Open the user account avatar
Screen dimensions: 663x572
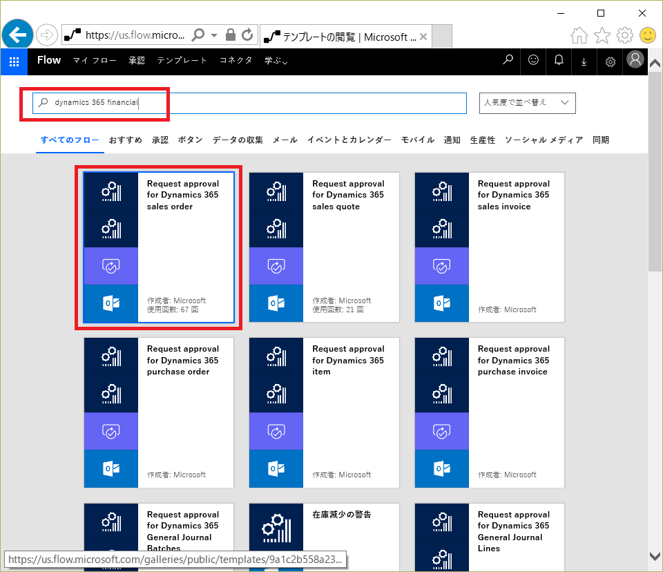click(635, 59)
